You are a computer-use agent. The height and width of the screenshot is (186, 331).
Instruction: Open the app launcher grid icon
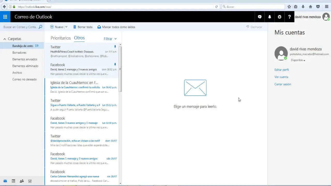(x=5, y=17)
